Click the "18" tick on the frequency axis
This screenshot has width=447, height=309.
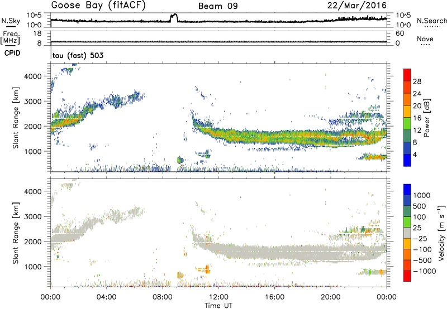point(37,33)
